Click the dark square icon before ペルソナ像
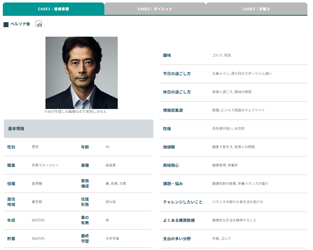 (x=6, y=25)
